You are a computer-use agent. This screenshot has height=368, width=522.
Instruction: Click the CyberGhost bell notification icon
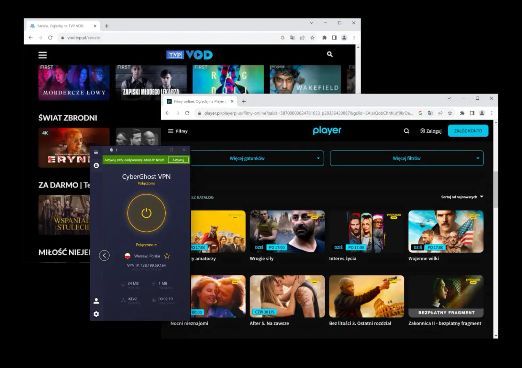pos(111,150)
